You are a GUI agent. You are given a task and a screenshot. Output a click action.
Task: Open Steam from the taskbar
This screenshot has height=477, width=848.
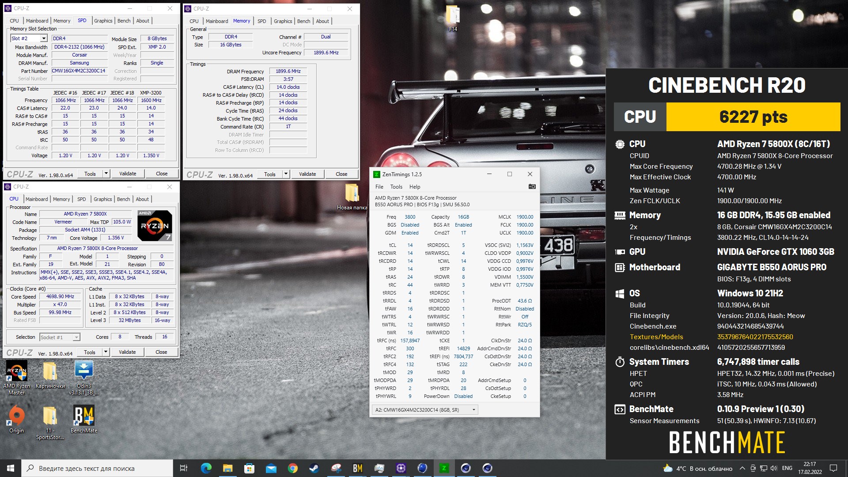click(314, 468)
